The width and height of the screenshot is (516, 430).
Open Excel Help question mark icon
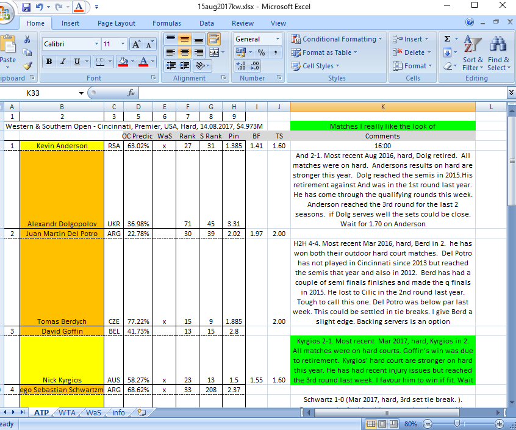[470, 22]
